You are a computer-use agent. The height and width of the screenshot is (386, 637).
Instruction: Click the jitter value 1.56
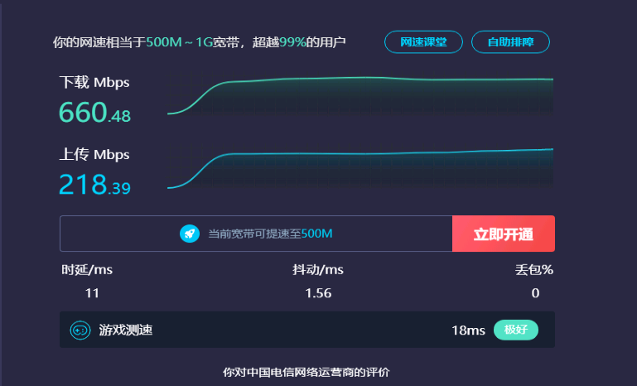318,293
